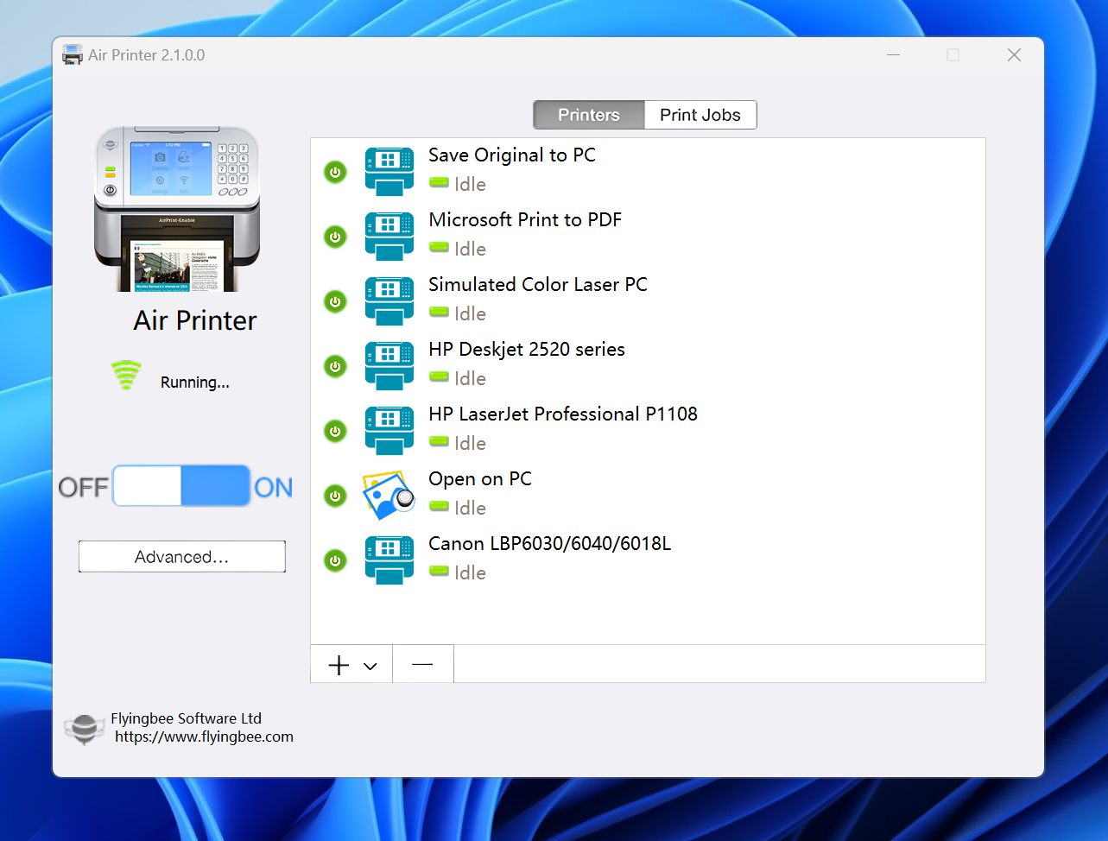Click the Open on PC picture icon
1108x841 pixels.
point(389,495)
